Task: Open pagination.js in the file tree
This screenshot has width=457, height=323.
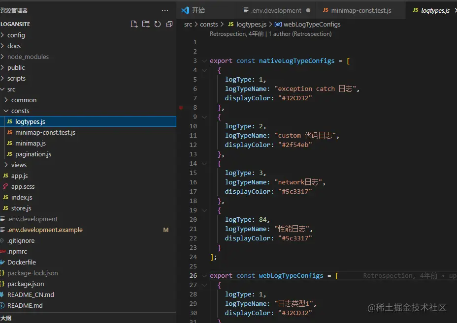Action: click(88, 154)
